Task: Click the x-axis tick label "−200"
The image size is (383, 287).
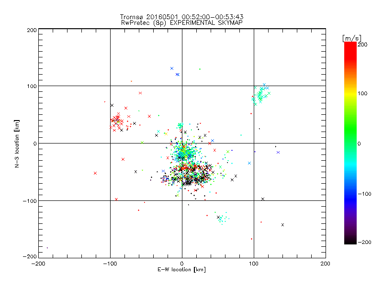Action: point(38,264)
